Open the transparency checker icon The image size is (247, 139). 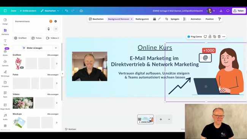pyautogui.click(x=185, y=19)
